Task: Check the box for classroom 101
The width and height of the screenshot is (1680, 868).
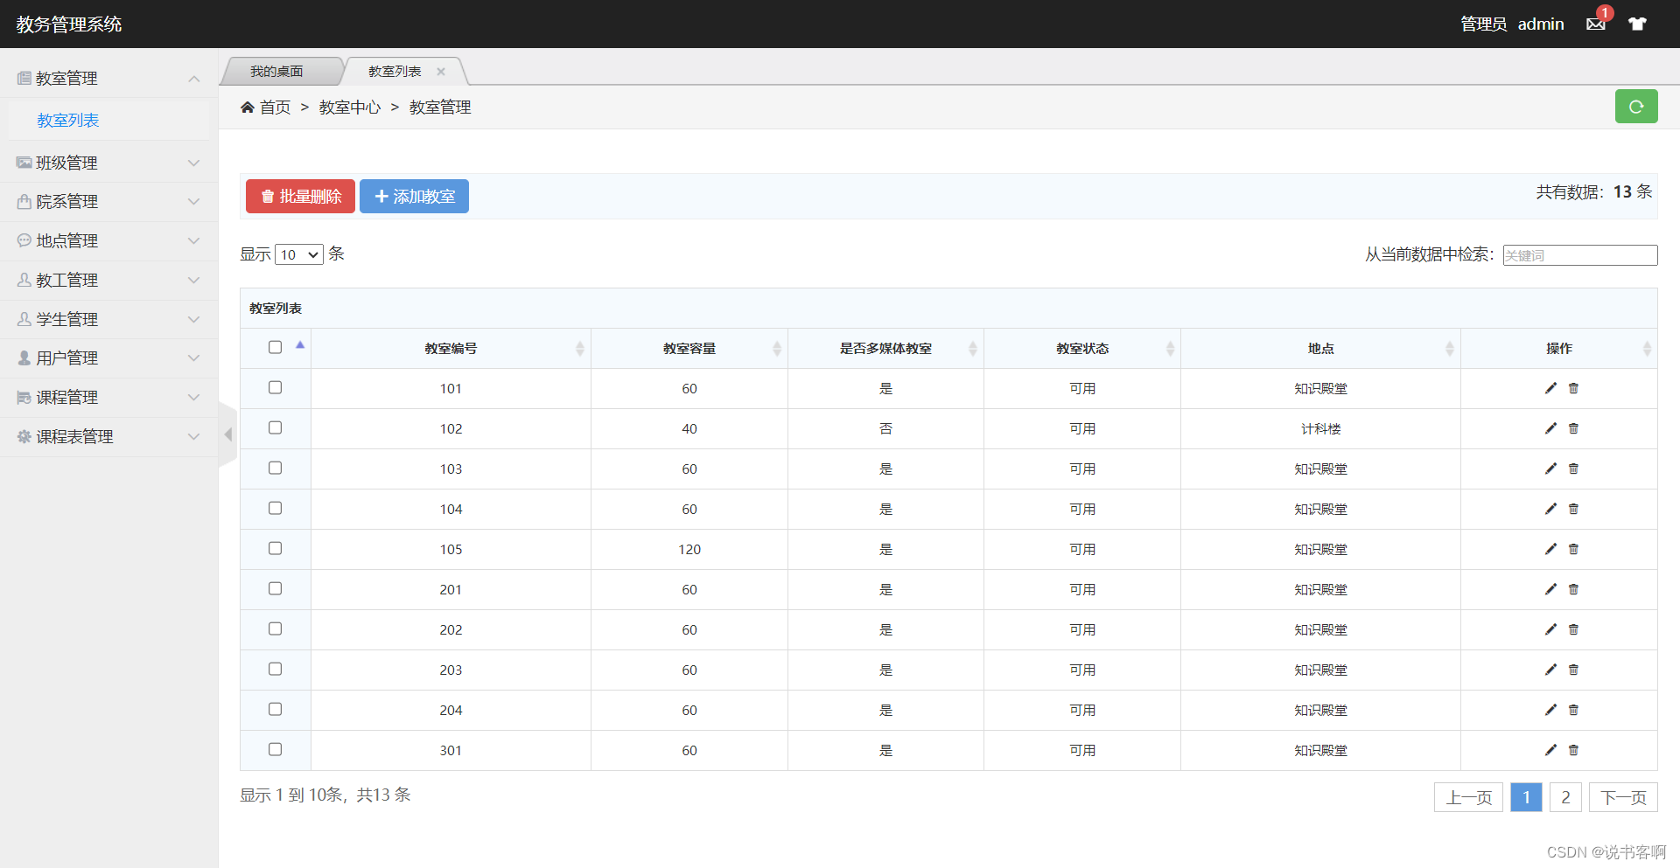Action: coord(275,387)
